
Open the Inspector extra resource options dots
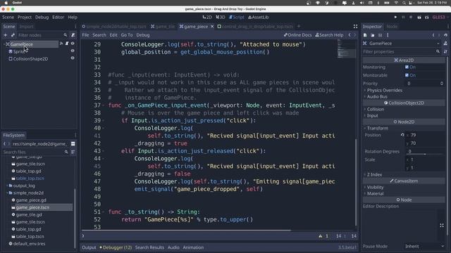pyautogui.click(x=388, y=35)
